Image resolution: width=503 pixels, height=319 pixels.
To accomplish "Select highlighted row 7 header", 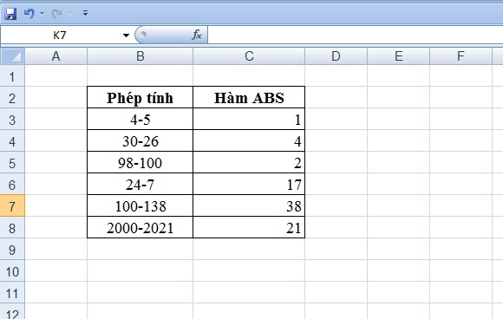I will tap(12, 205).
